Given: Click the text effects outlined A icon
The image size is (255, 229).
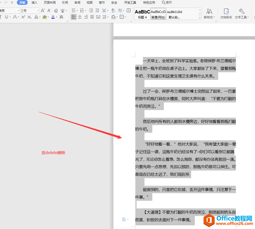Looking at the screenshot, I should pyautogui.click(x=36, y=17).
